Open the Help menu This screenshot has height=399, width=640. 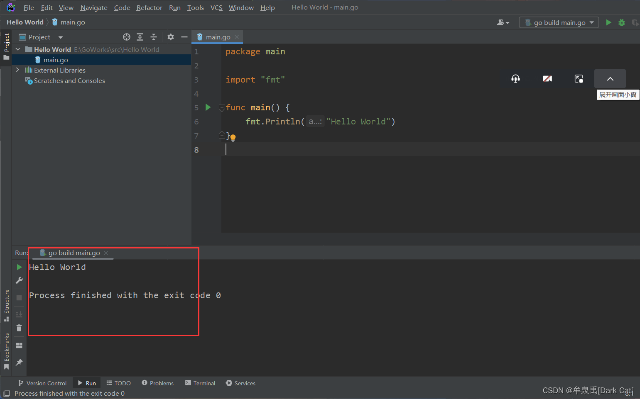point(267,7)
